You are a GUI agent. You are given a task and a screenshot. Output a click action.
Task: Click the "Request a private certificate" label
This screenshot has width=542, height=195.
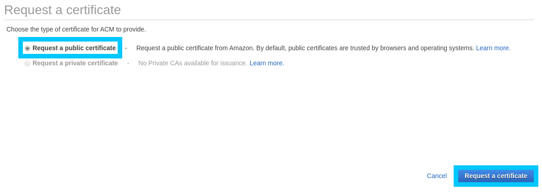75,63
